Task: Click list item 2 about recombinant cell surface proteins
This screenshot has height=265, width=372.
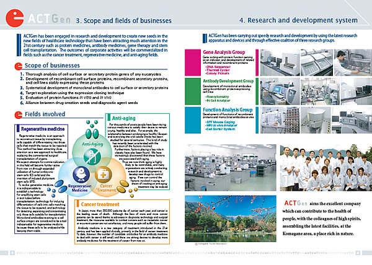Action: coord(94,80)
